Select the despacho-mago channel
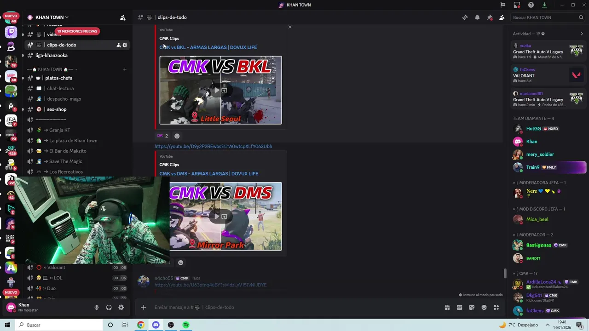This screenshot has width=589, height=331. coord(77,99)
